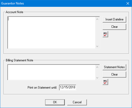The height and width of the screenshot is (108, 132).
Task: Click the Account Note scrollbar track
Action: click(97, 33)
